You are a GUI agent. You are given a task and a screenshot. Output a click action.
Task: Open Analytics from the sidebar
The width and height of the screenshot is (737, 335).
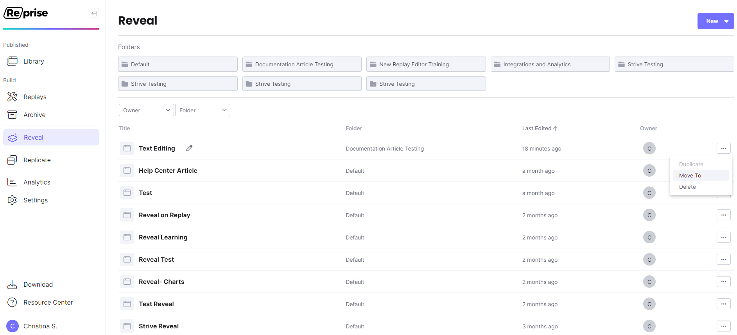[x=51, y=182]
